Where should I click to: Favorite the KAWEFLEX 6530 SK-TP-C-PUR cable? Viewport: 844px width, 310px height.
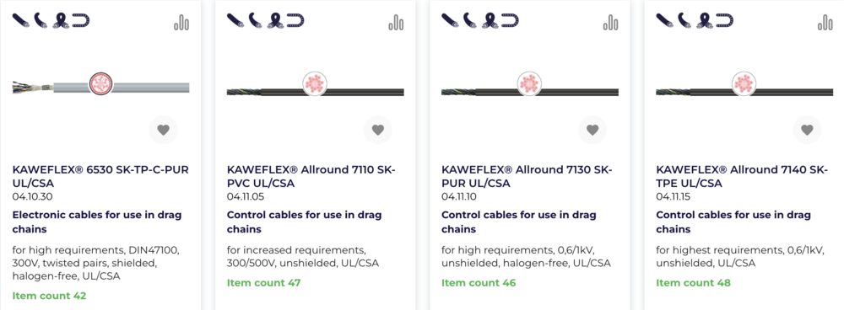(163, 130)
